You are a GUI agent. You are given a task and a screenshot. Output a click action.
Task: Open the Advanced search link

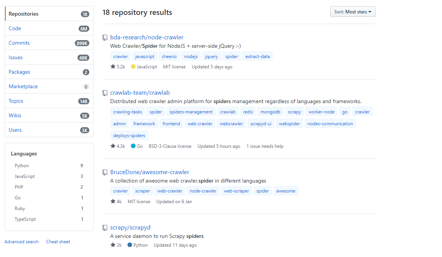pos(21,242)
